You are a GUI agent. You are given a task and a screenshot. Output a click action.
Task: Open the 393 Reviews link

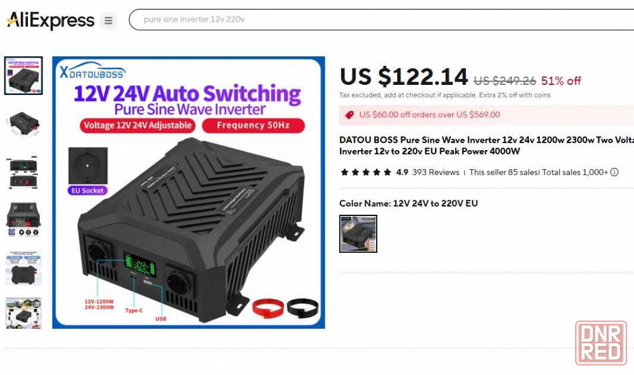436,172
